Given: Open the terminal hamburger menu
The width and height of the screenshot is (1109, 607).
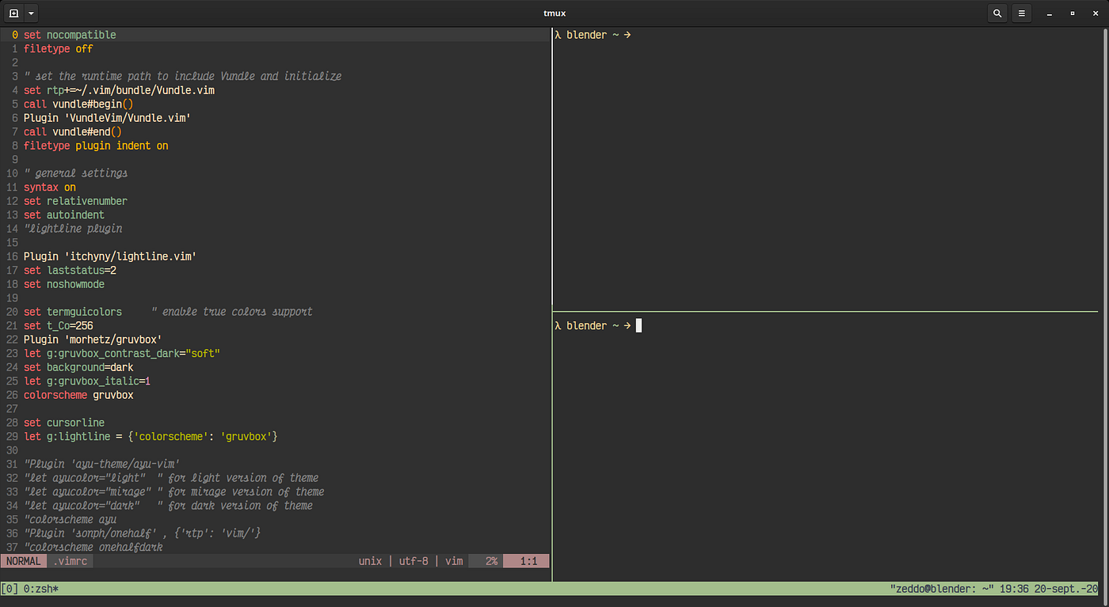Looking at the screenshot, I should (x=1021, y=13).
